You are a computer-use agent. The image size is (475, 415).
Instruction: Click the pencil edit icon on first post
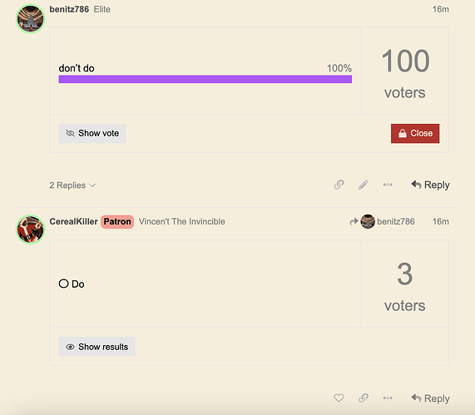pyautogui.click(x=364, y=185)
